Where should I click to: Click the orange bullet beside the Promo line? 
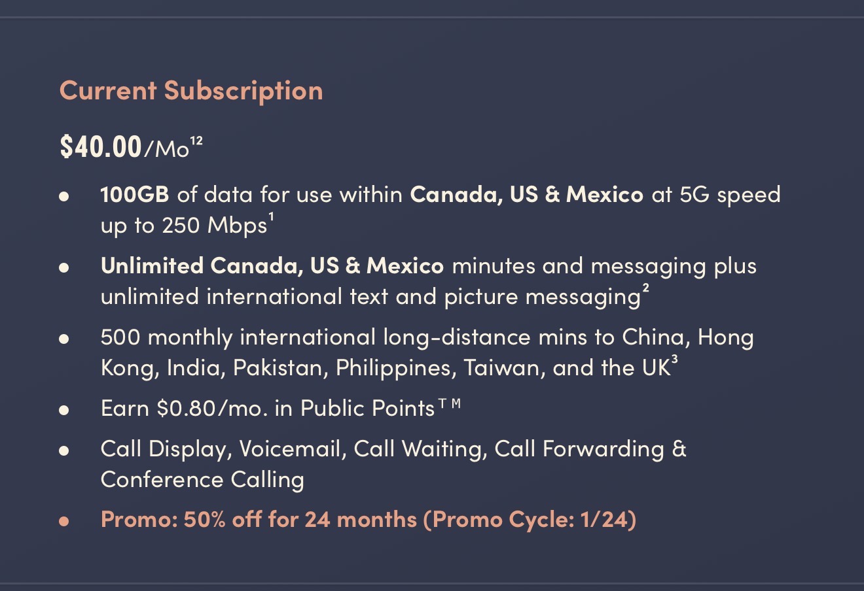pyautogui.click(x=63, y=522)
